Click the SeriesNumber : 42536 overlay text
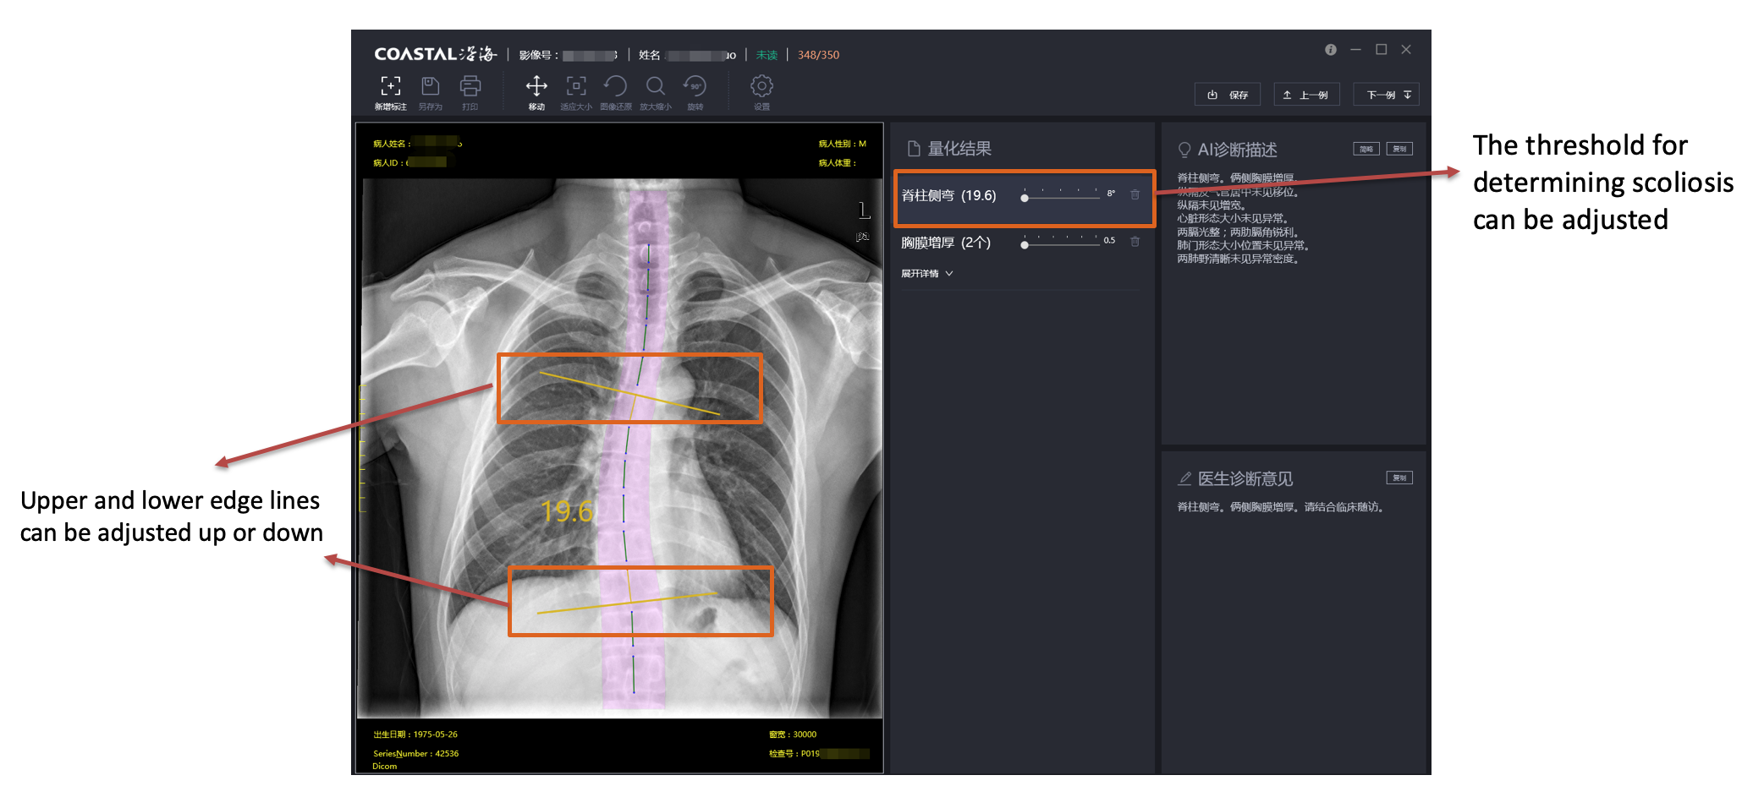The height and width of the screenshot is (808, 1753). (415, 754)
